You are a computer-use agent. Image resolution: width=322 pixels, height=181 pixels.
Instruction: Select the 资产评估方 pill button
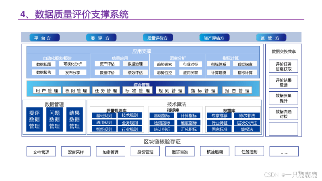click(x=215, y=38)
